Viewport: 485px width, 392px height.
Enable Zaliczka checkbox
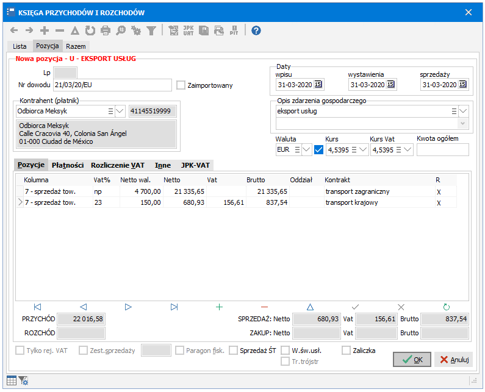(x=346, y=351)
